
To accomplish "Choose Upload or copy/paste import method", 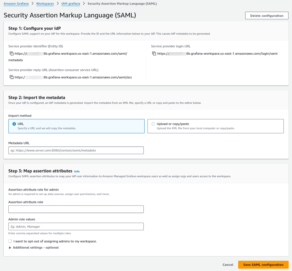I will pyautogui.click(x=153, y=124).
